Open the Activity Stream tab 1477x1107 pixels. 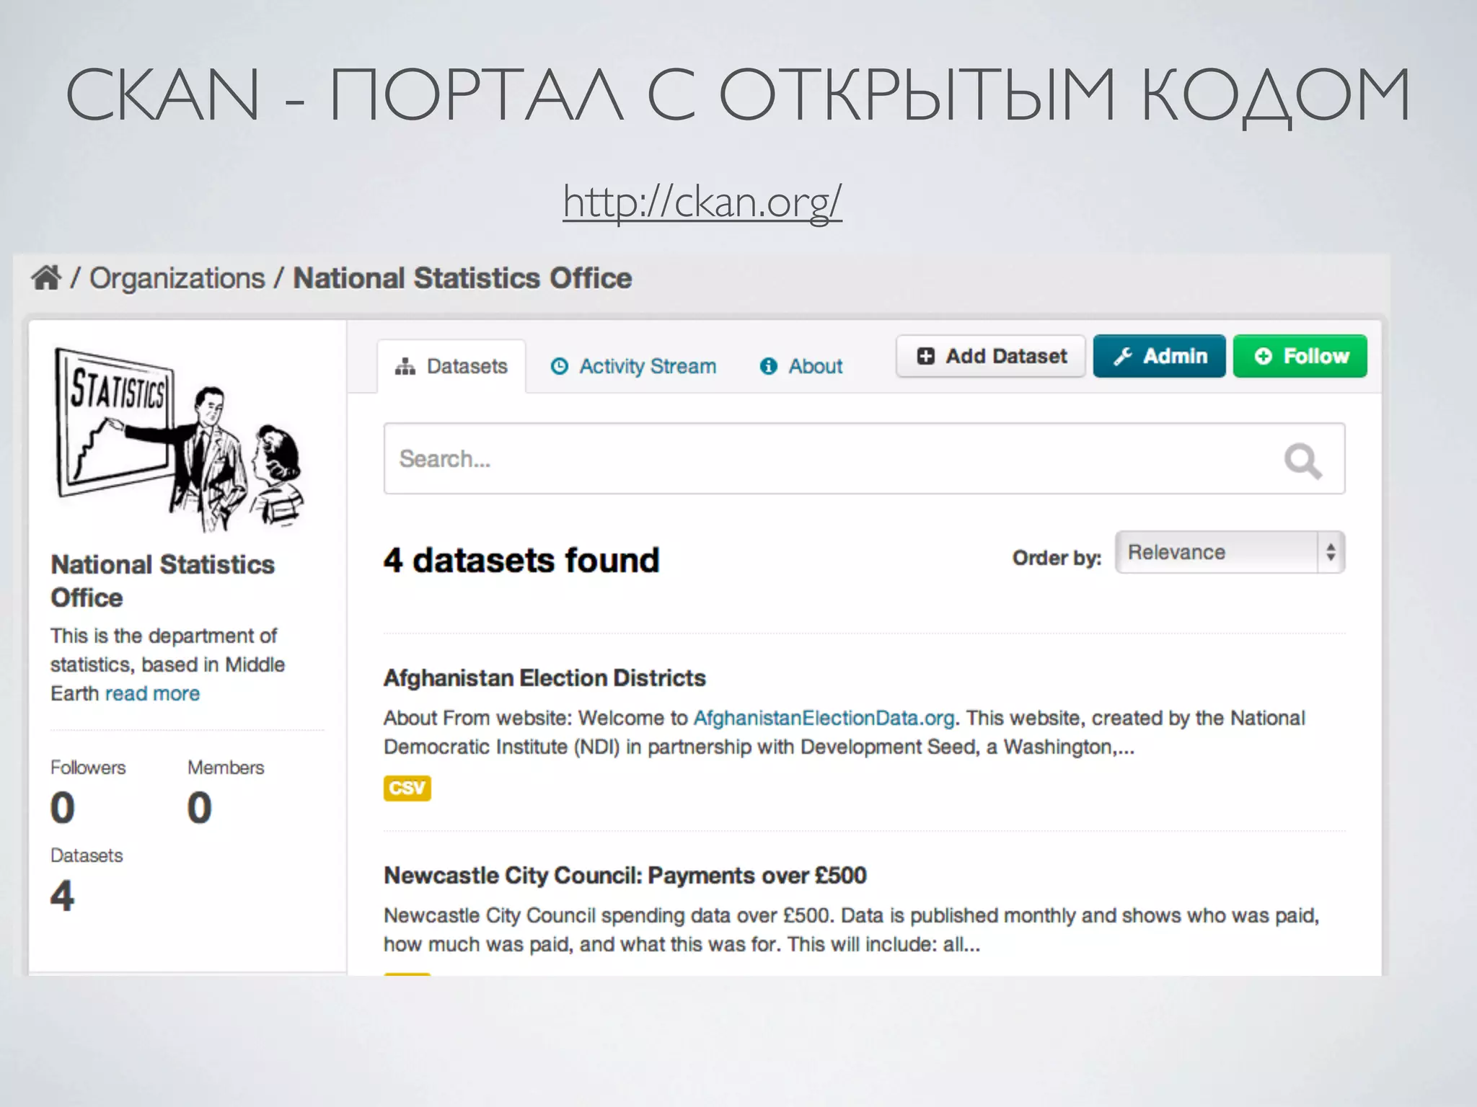[633, 366]
